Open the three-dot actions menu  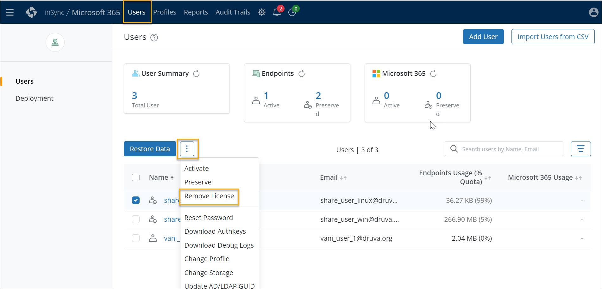coord(187,148)
